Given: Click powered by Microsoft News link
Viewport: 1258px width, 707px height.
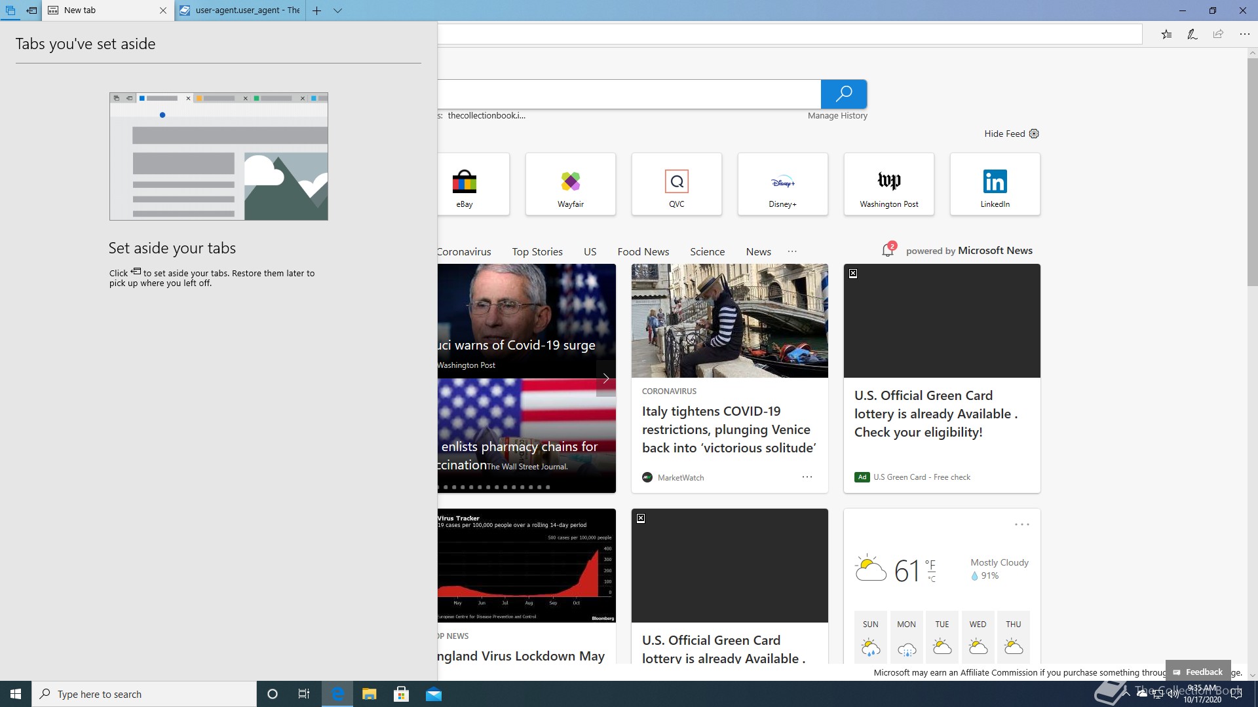Looking at the screenshot, I should [969, 251].
